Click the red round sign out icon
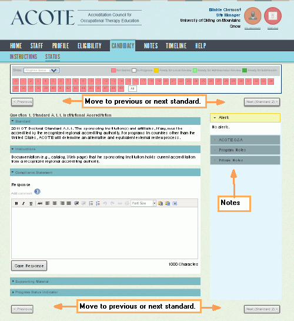The image size is (294, 321). click(273, 16)
